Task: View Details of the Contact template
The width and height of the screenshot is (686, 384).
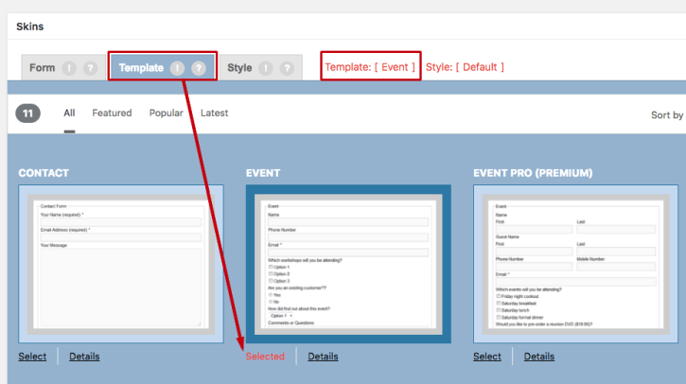Action: tap(84, 357)
